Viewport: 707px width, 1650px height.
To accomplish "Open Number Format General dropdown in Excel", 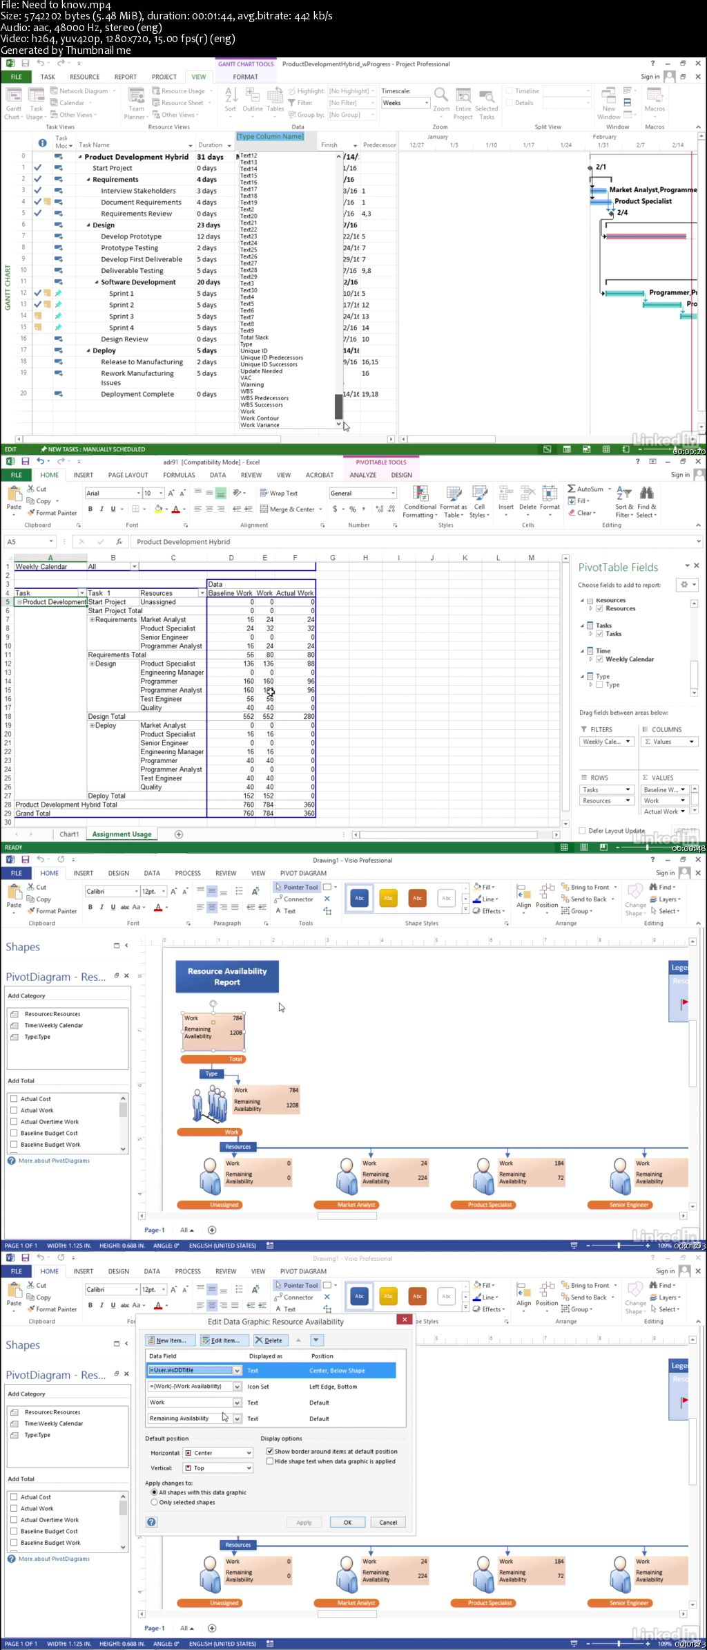I will tap(393, 493).
